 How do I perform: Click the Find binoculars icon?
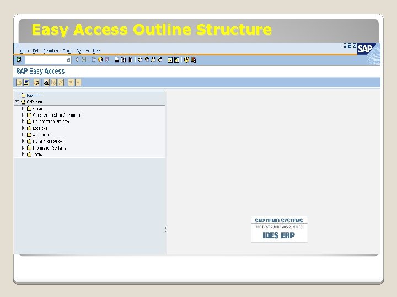coord(124,59)
